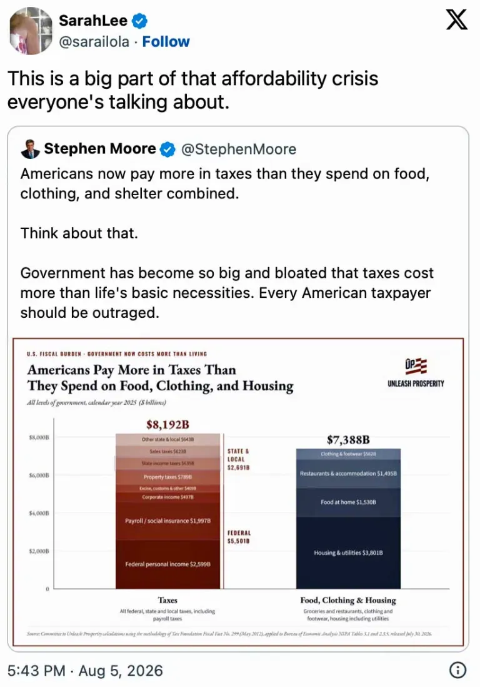Click the info icon beside timestamp

[457, 670]
